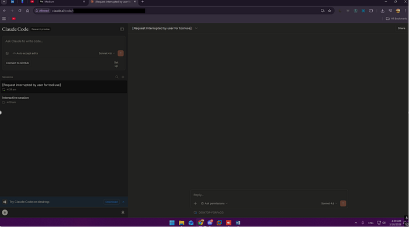409x227 pixels.
Task: Open the Chrome three-dot menu
Action: [405, 11]
